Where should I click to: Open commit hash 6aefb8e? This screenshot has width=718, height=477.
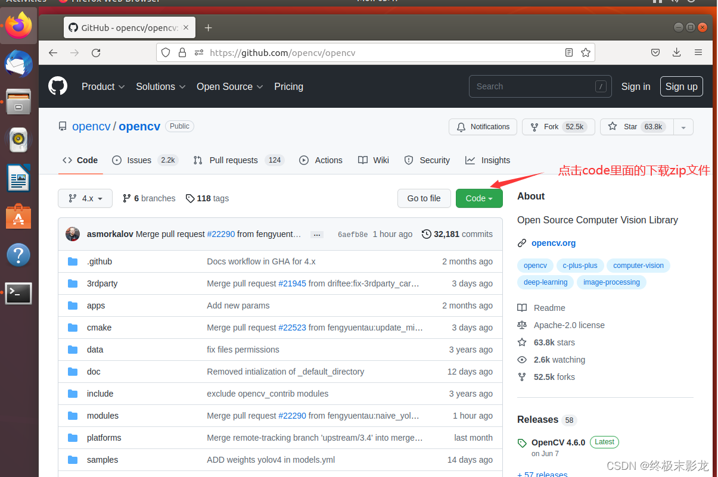(353, 235)
